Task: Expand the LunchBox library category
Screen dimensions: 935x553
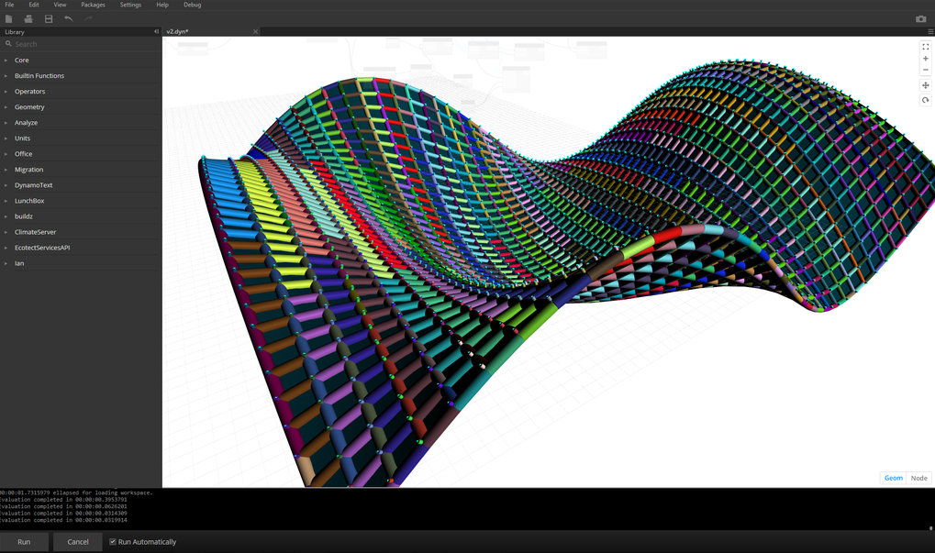Action: click(29, 201)
